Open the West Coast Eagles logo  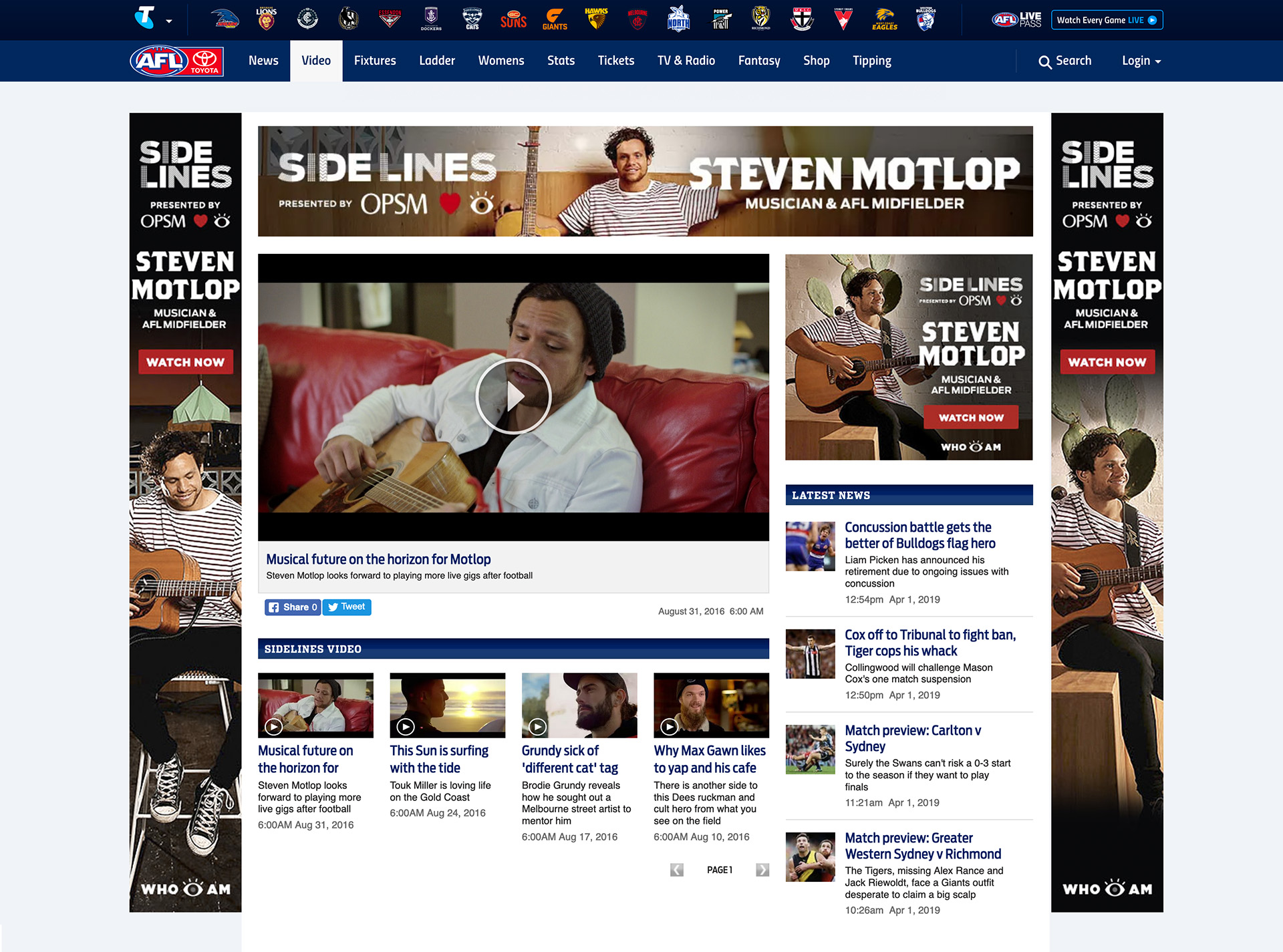(885, 19)
